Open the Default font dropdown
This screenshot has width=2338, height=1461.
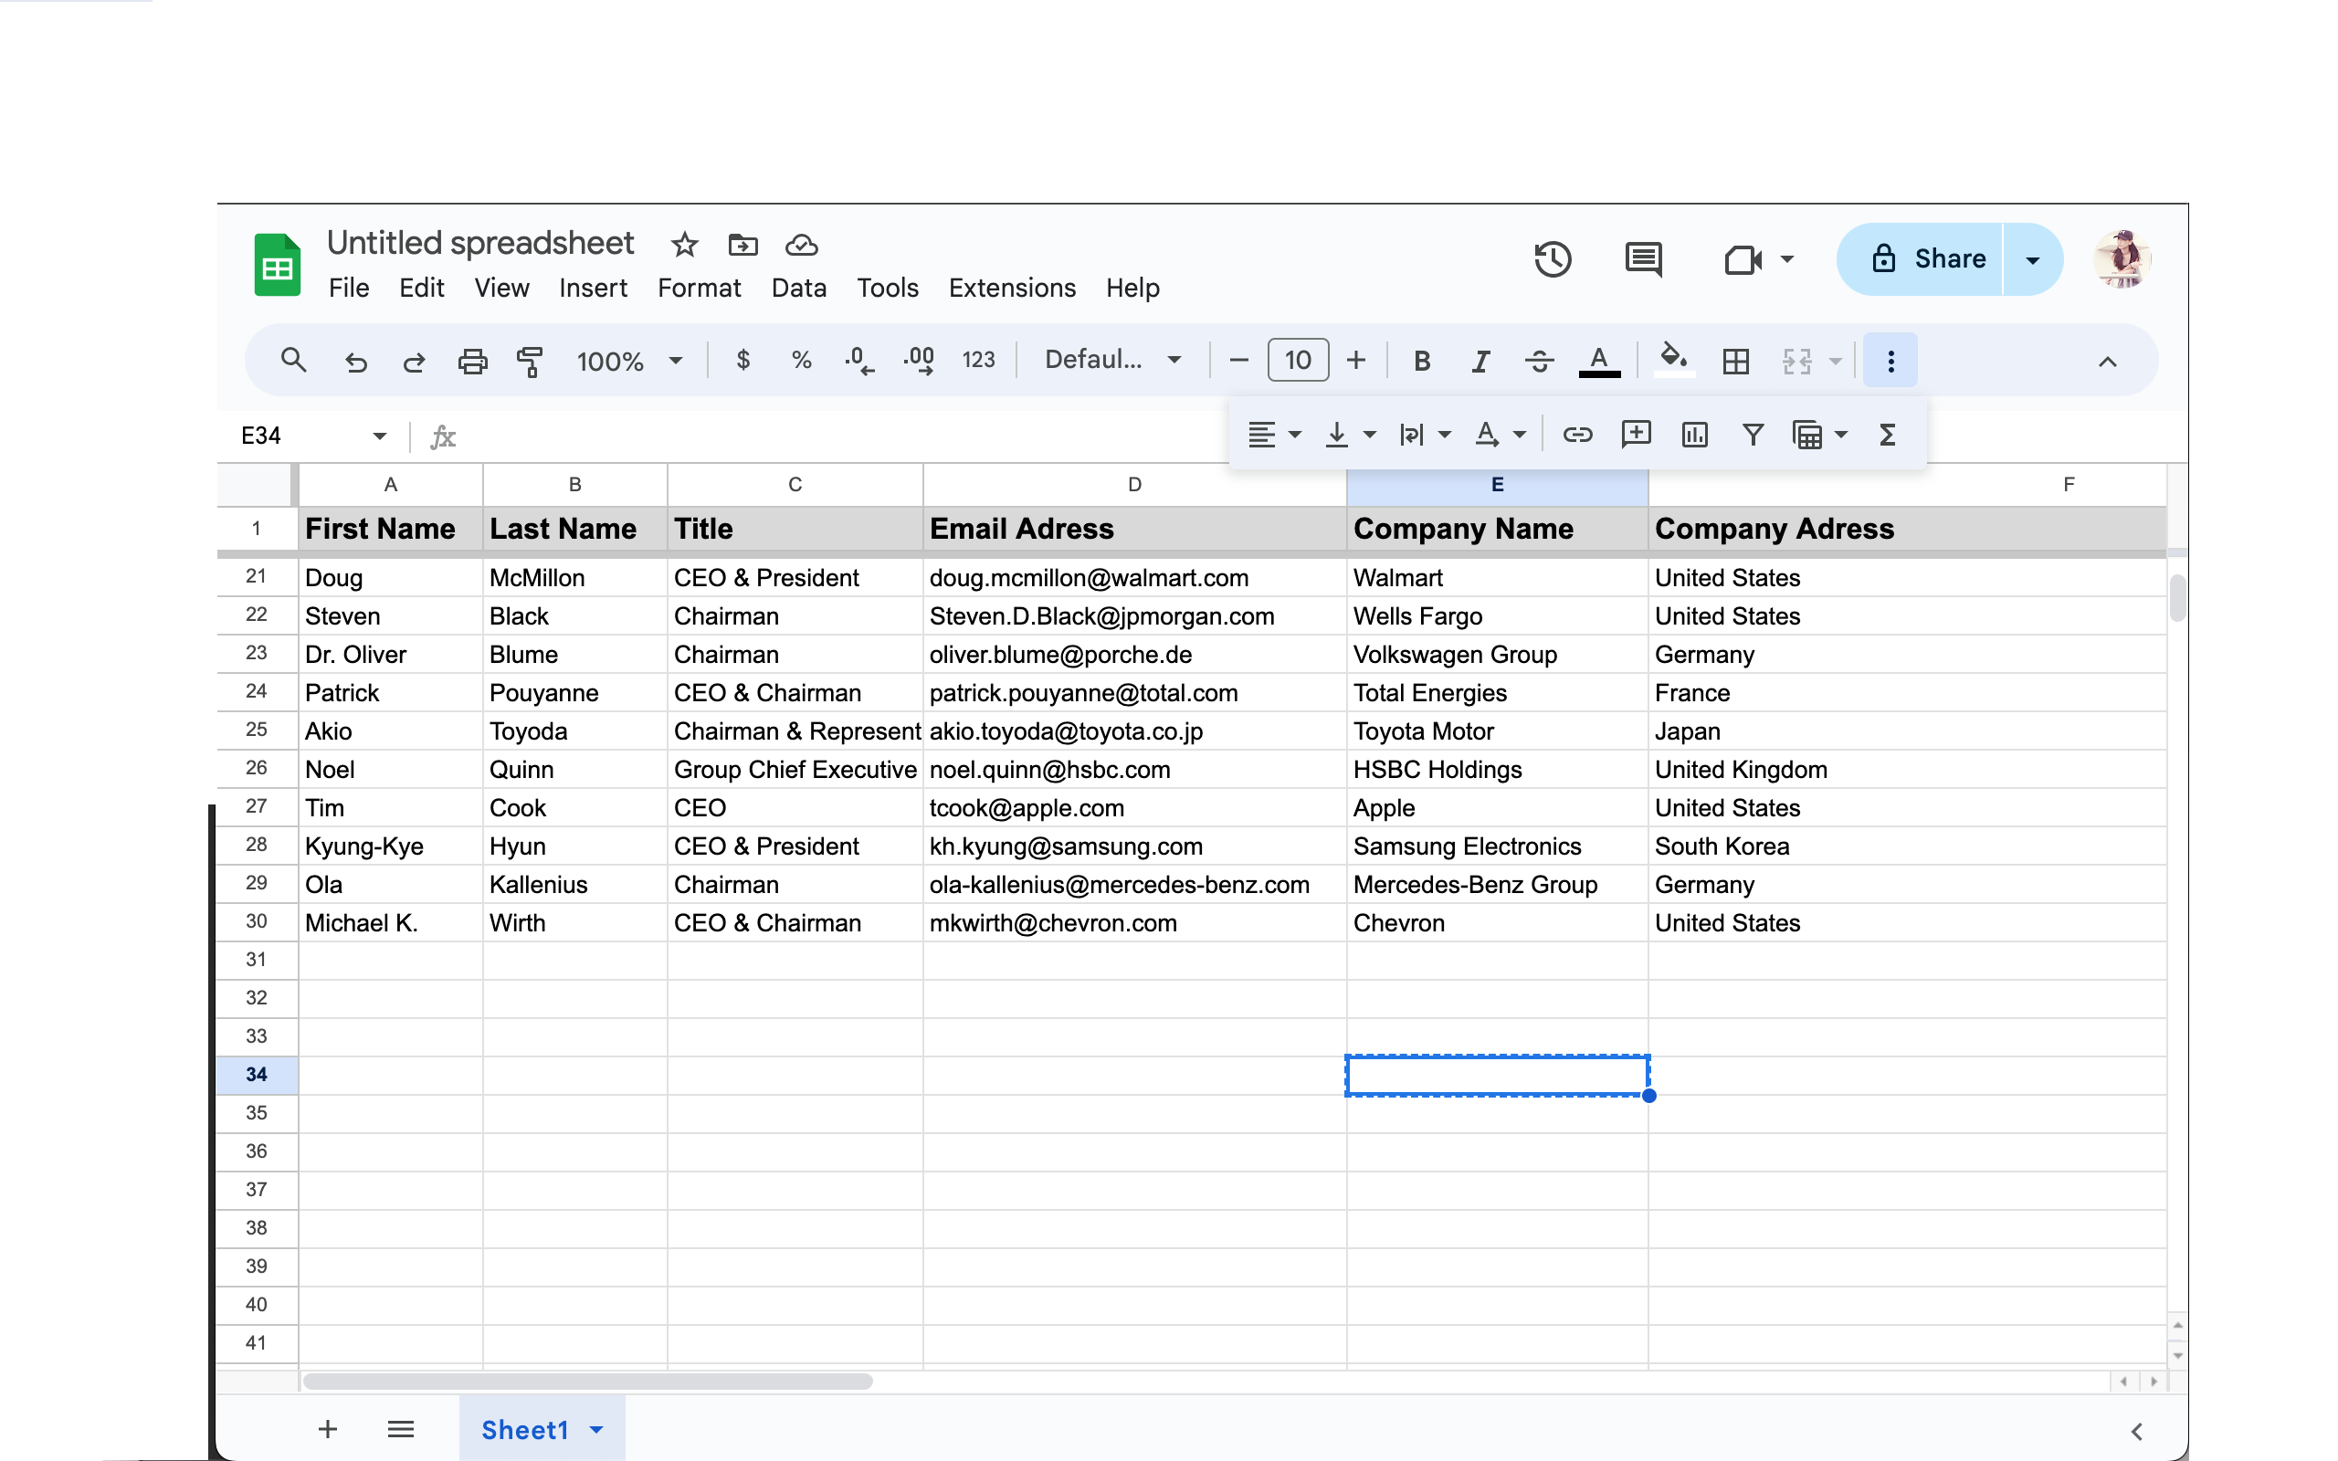pyautogui.click(x=1112, y=361)
